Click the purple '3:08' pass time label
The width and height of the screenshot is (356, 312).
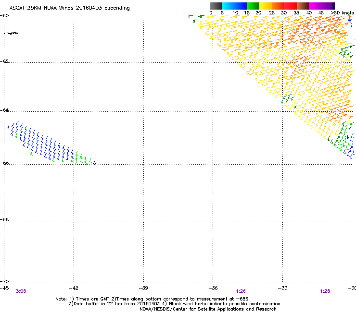[x=21, y=291]
